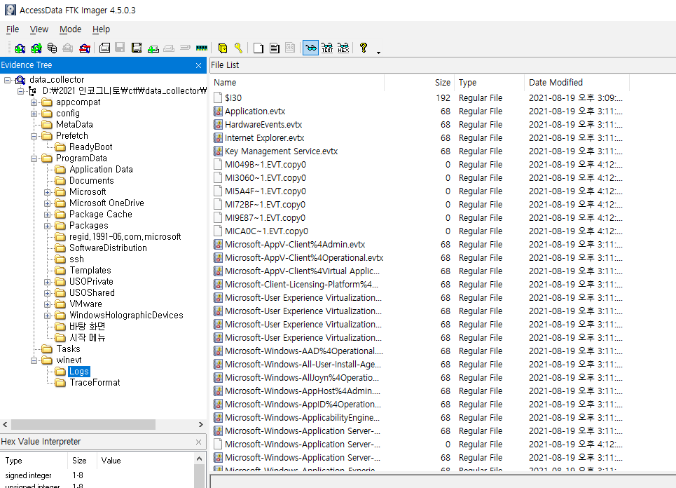The height and width of the screenshot is (488, 676).
Task: Expand the Microsoft OneDrive folder
Action: pyautogui.click(x=48, y=203)
